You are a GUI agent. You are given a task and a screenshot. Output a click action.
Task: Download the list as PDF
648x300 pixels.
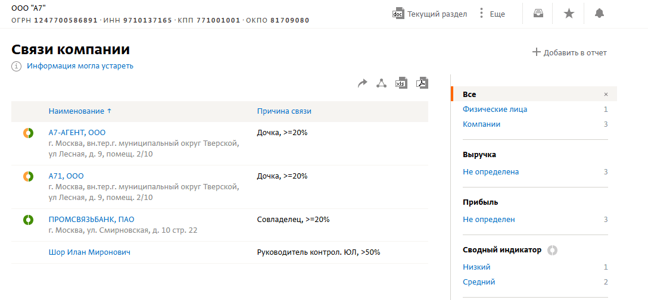coord(422,83)
